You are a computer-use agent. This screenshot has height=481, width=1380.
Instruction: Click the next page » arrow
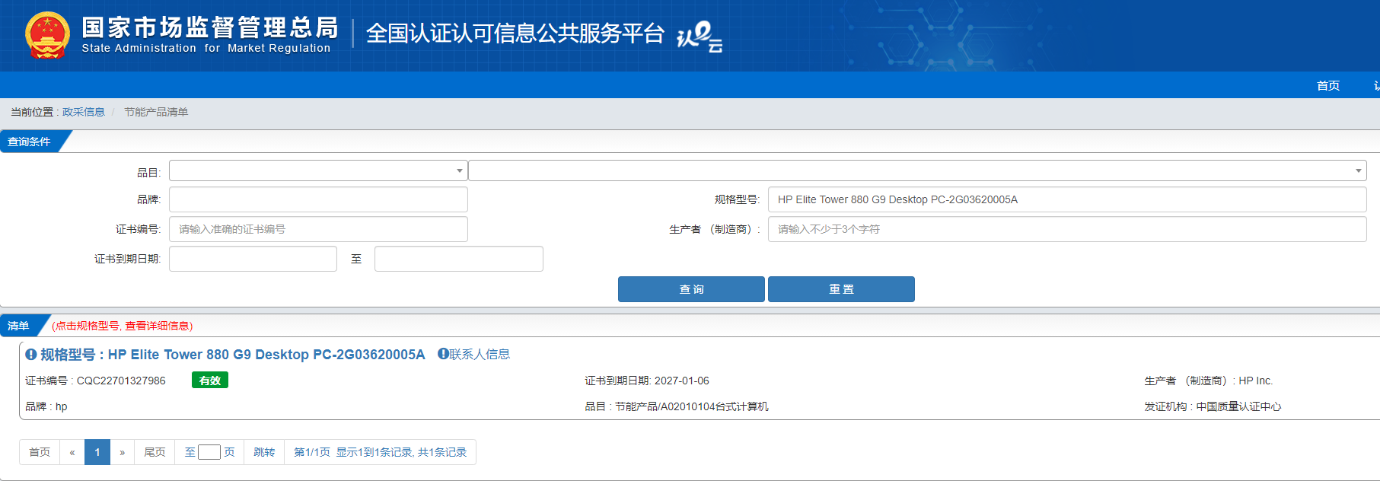(x=123, y=452)
